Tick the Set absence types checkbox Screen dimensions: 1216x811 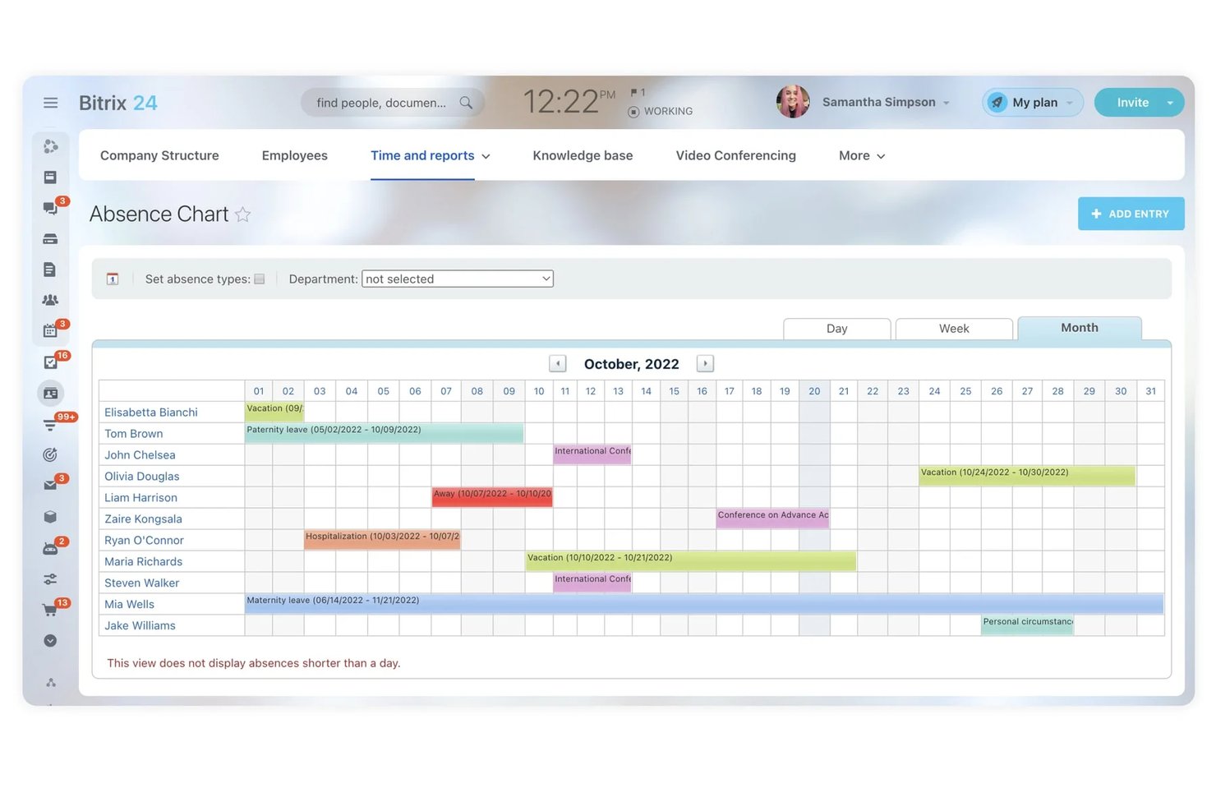coord(260,279)
